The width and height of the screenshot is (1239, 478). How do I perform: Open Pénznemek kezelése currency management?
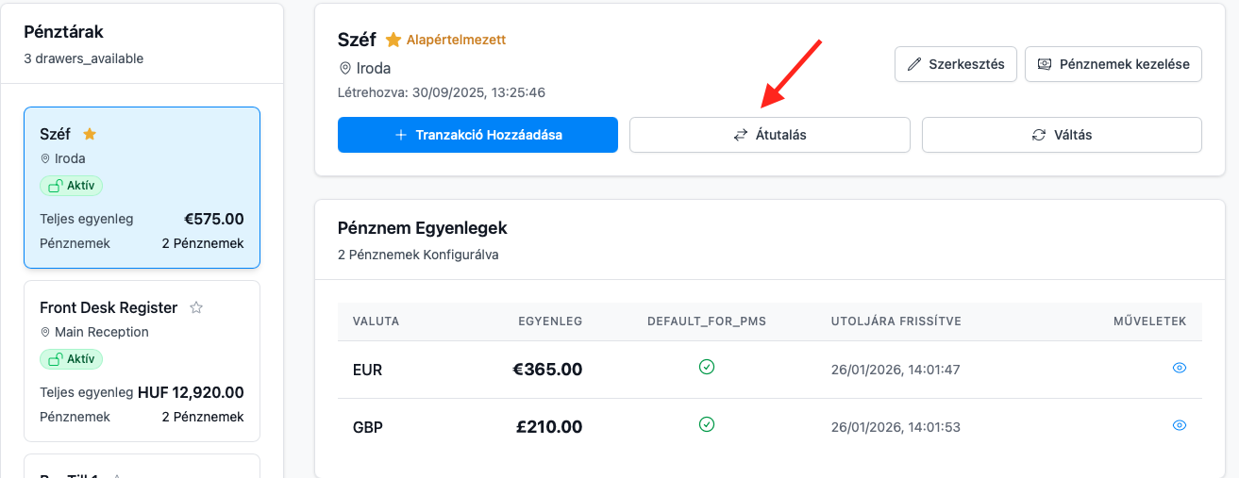click(x=1113, y=65)
